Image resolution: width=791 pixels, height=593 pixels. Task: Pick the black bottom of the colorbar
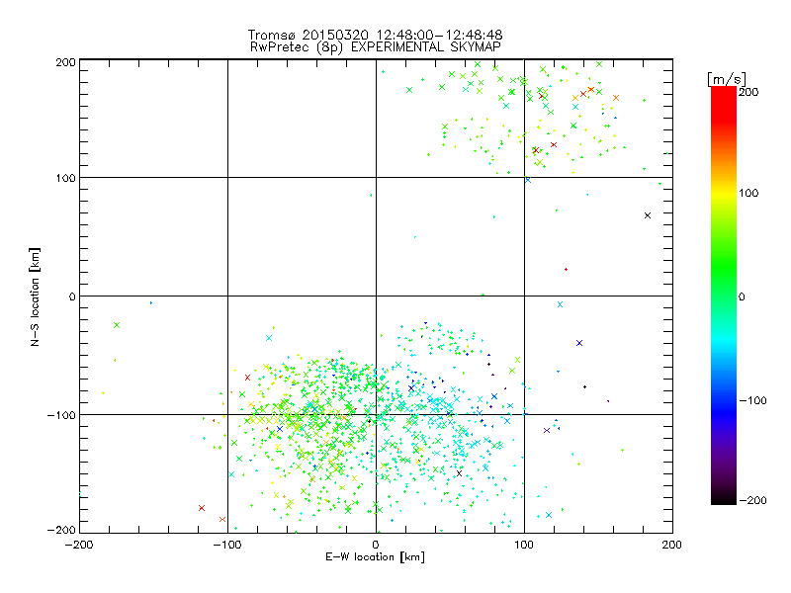point(724,499)
